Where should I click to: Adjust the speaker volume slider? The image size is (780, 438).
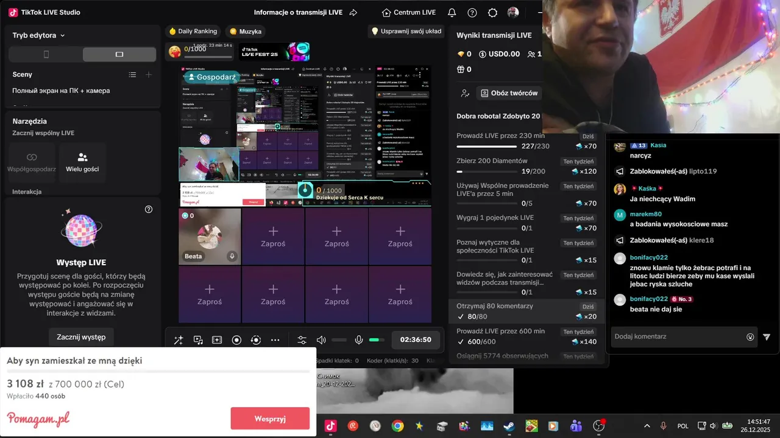[x=339, y=340]
